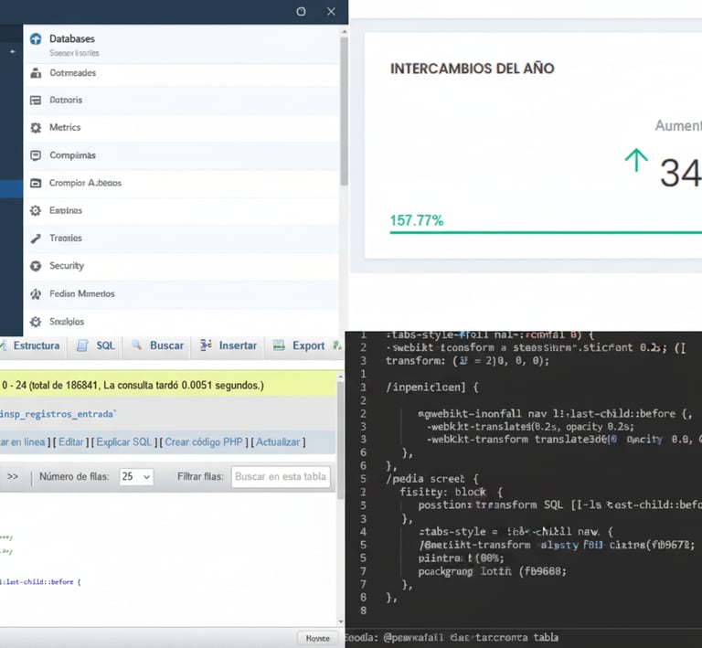Go to last page with >> button
This screenshot has width=702, height=648.
[x=13, y=476]
